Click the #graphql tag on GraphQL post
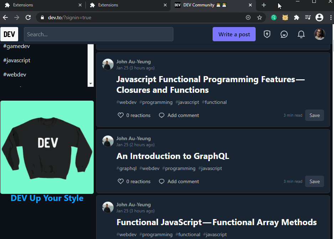This screenshot has height=239, width=334. coord(126,168)
